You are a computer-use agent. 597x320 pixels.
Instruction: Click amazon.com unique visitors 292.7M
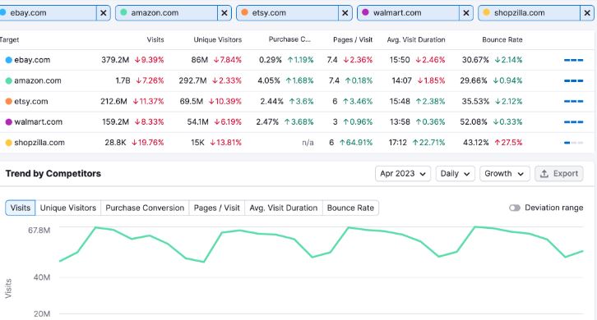192,80
